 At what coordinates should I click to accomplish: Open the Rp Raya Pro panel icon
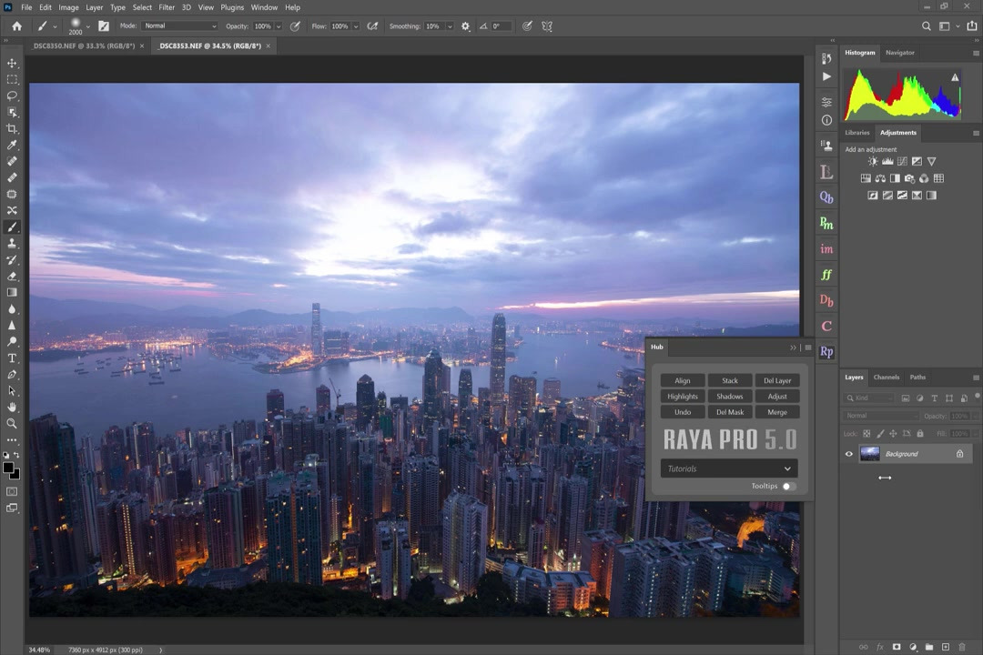[x=826, y=351]
